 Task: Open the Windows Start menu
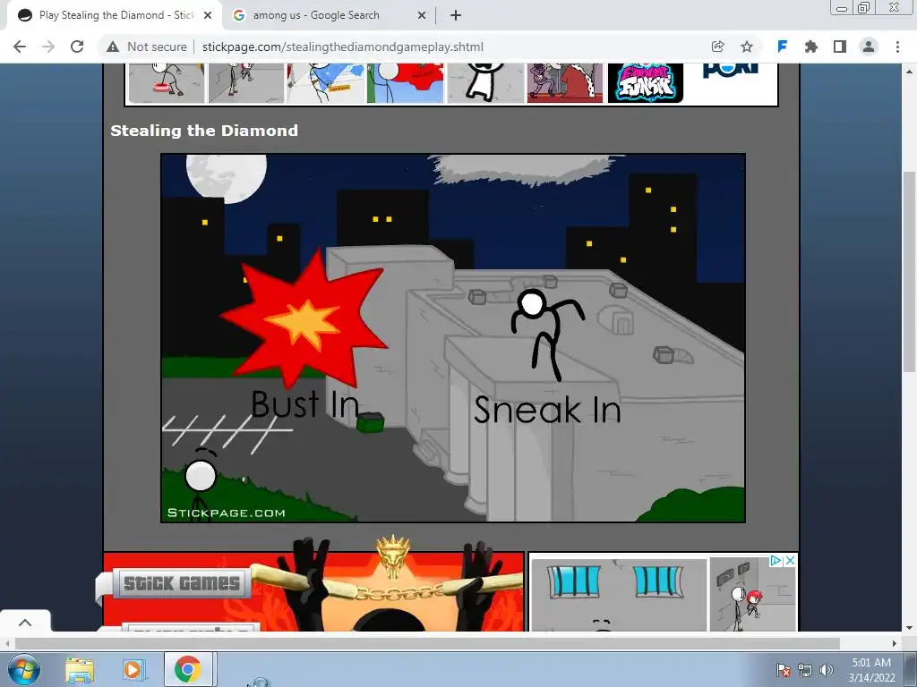click(24, 669)
